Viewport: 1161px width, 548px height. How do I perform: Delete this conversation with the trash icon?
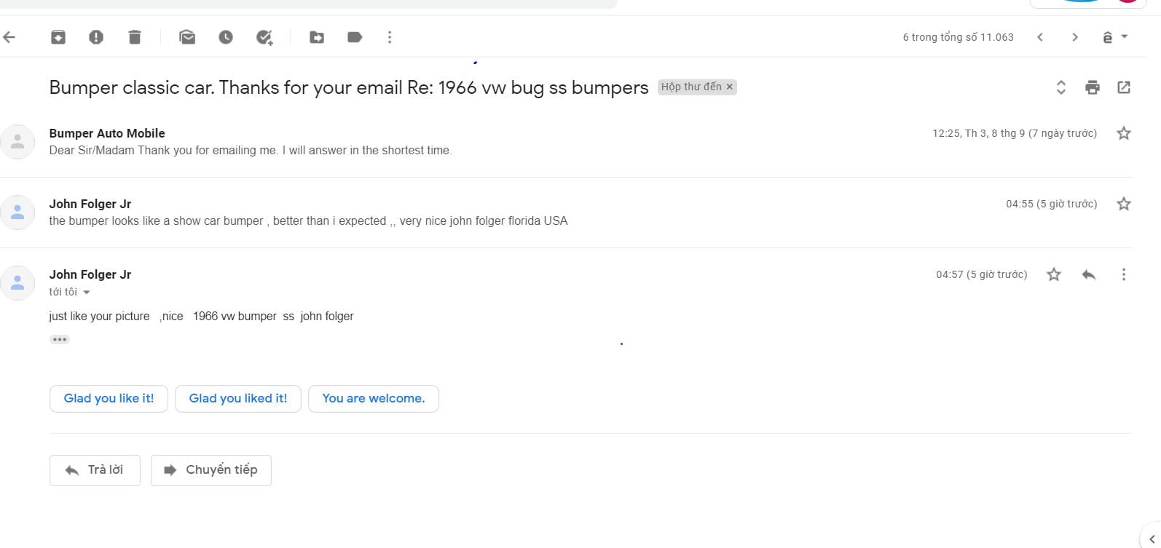(x=135, y=37)
